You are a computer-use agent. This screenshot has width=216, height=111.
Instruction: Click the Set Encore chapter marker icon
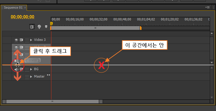(39, 27)
